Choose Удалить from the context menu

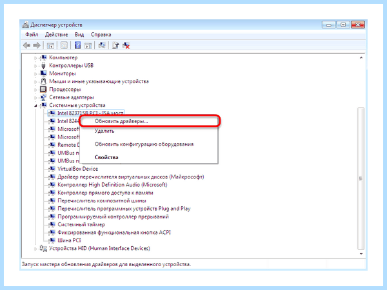(x=149, y=131)
